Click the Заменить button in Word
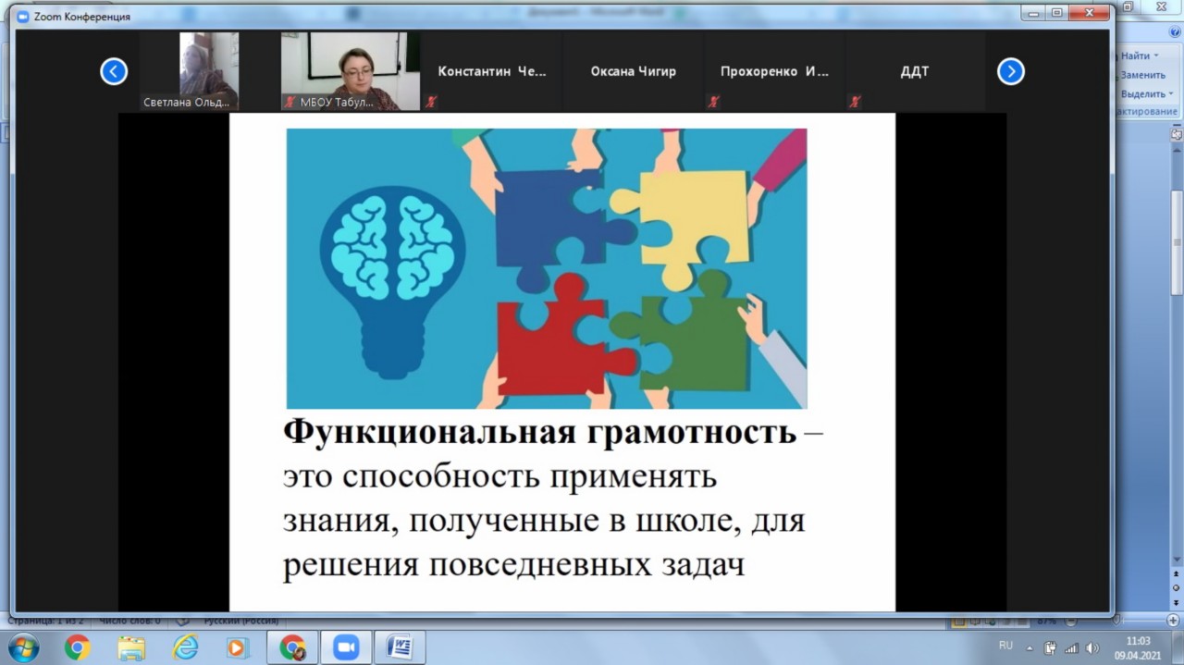Screen dimensions: 1184x665 pos(1142,75)
